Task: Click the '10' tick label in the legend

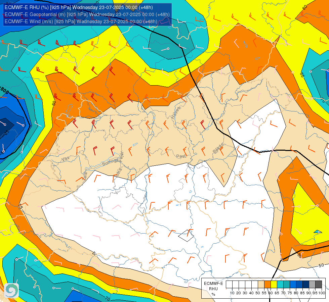Action: (232, 293)
